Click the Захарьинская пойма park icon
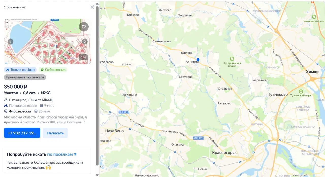 pos(232,58)
